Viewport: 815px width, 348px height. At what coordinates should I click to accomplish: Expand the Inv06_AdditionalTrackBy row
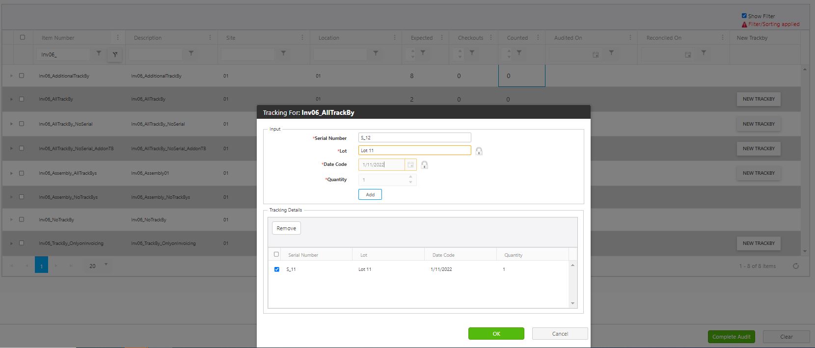click(x=11, y=76)
